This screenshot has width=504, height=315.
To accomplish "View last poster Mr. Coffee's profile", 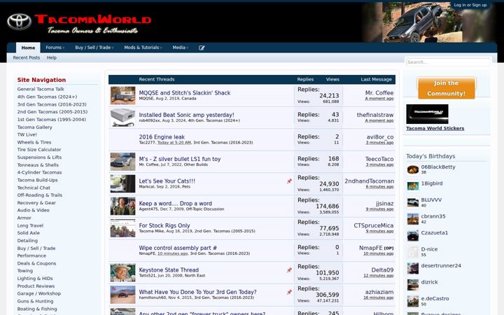I will click(379, 93).
